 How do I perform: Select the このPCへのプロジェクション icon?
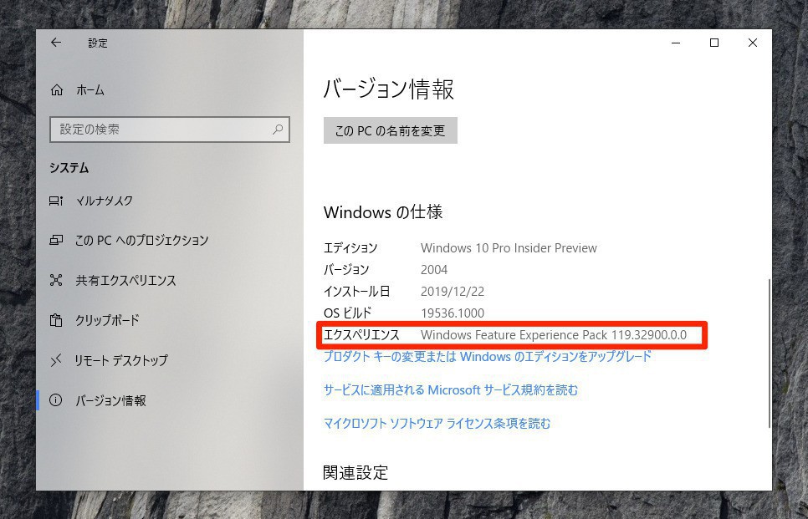click(x=56, y=240)
